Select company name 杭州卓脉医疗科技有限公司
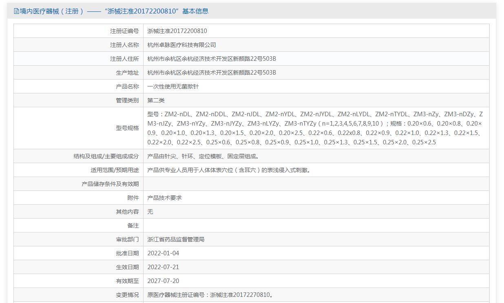 tap(181, 45)
